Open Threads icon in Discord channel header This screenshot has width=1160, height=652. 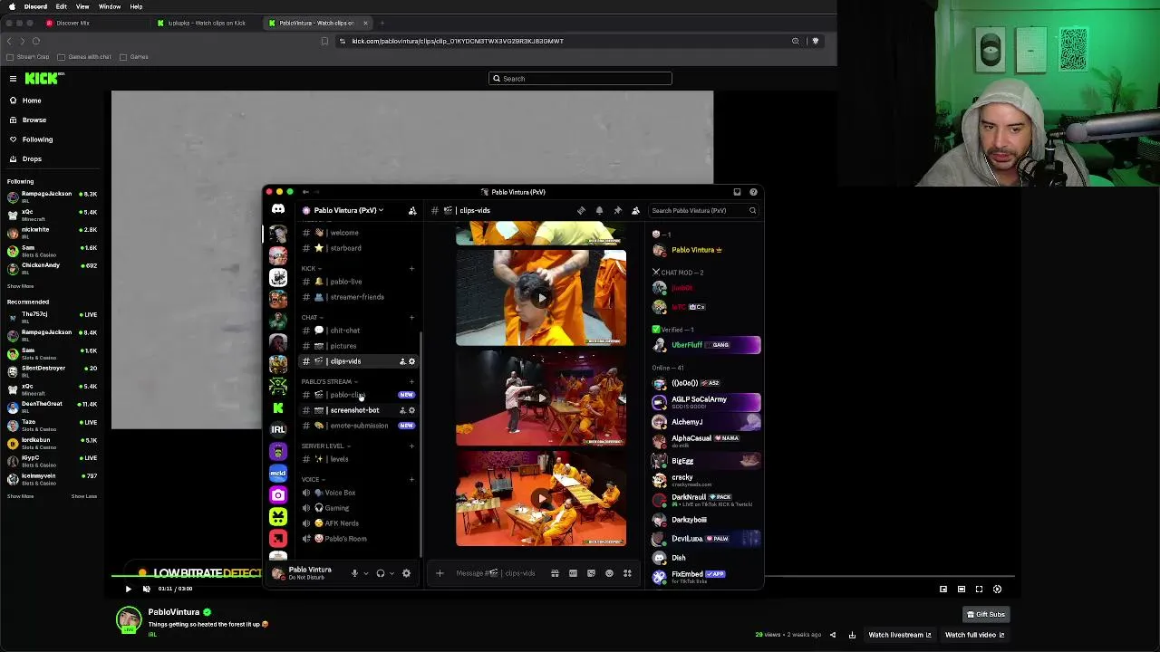point(581,210)
